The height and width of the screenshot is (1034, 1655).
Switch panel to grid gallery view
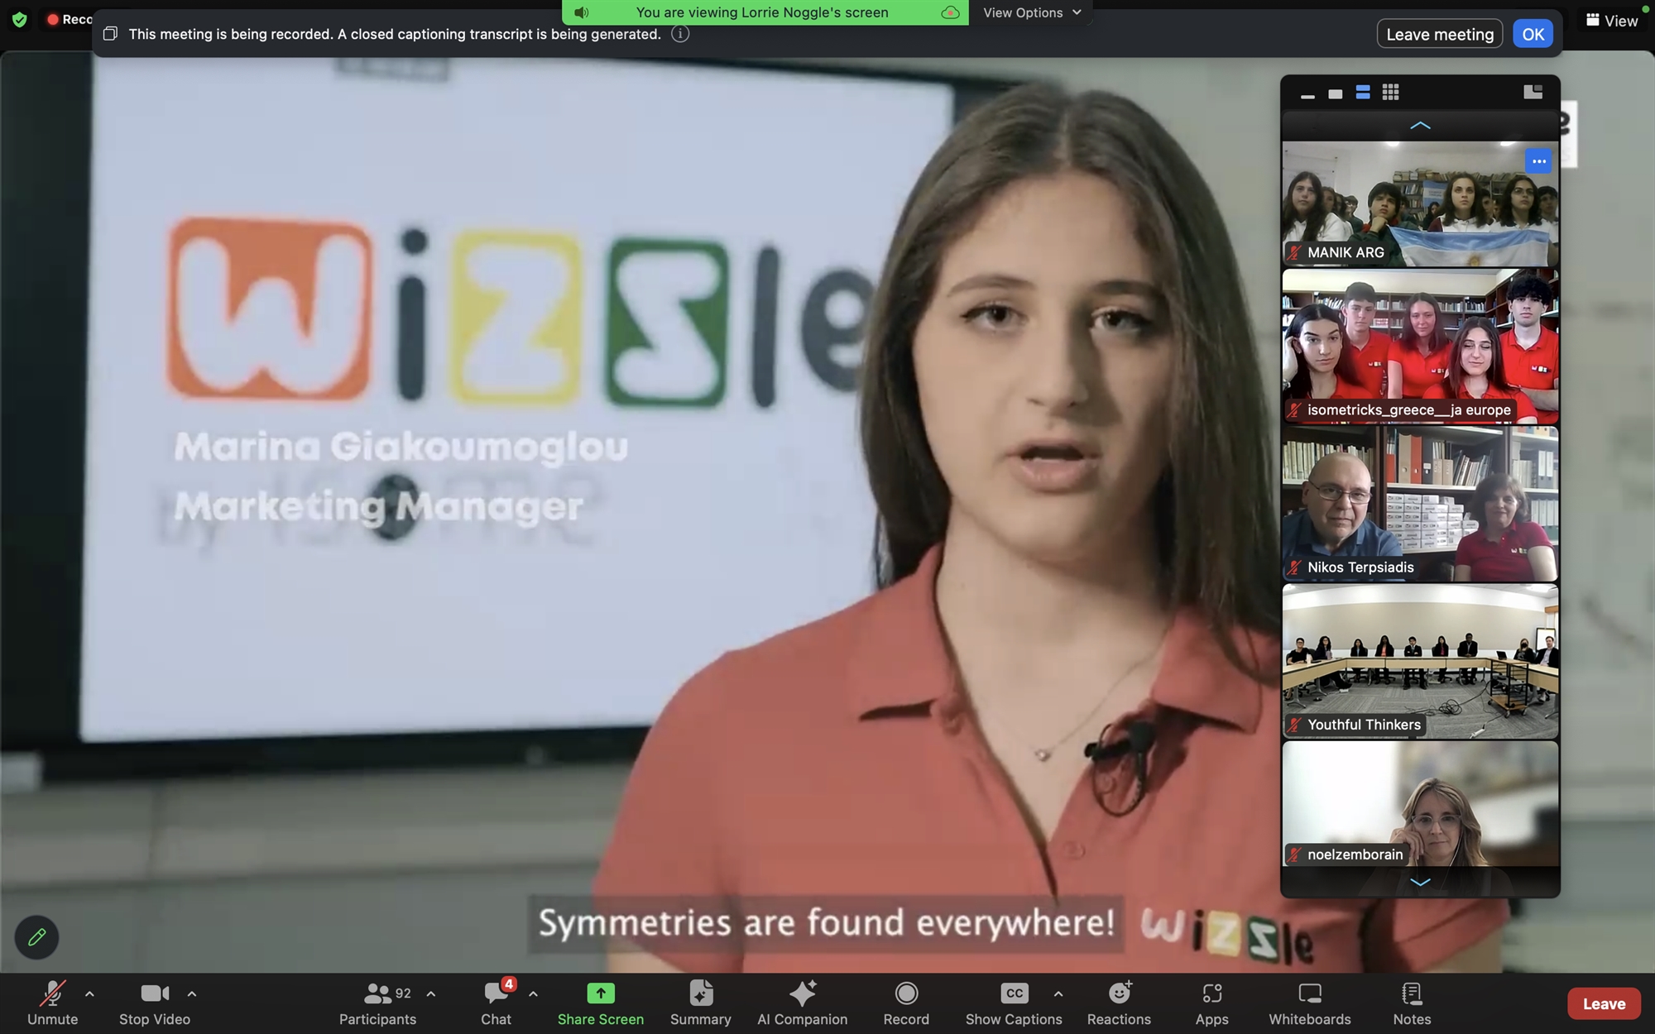click(x=1390, y=93)
